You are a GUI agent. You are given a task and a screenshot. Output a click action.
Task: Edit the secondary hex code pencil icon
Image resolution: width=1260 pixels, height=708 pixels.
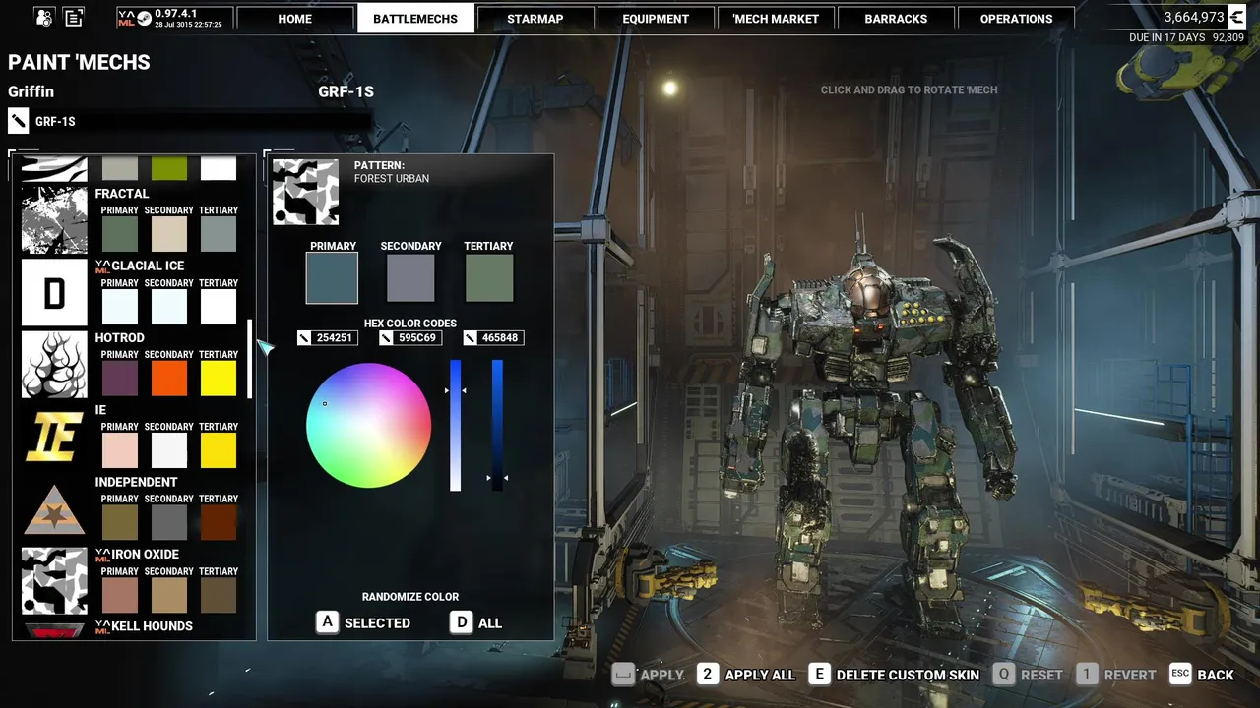pyautogui.click(x=386, y=337)
